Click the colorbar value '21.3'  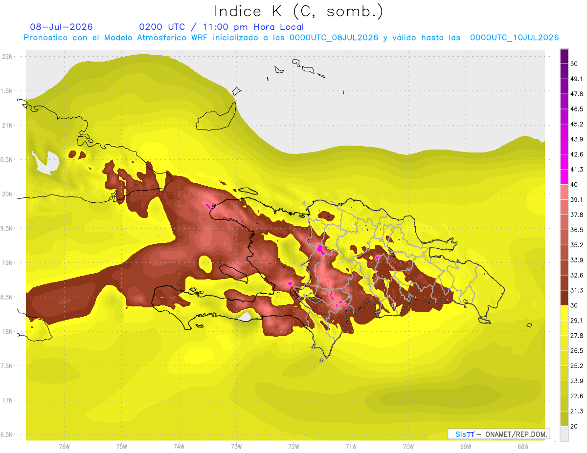(x=577, y=411)
